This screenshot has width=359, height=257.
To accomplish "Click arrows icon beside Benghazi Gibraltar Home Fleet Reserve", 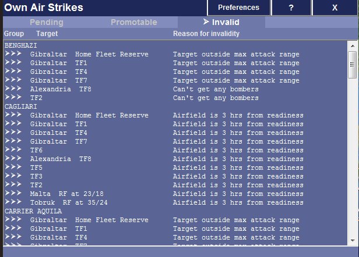I will click(x=13, y=54).
